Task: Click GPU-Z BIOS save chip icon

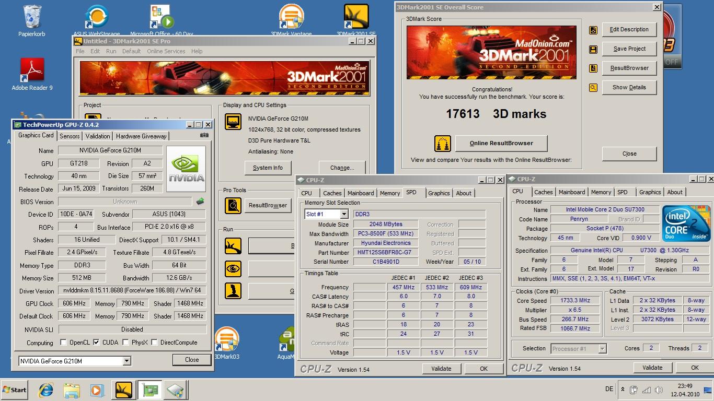Action: click(x=200, y=201)
